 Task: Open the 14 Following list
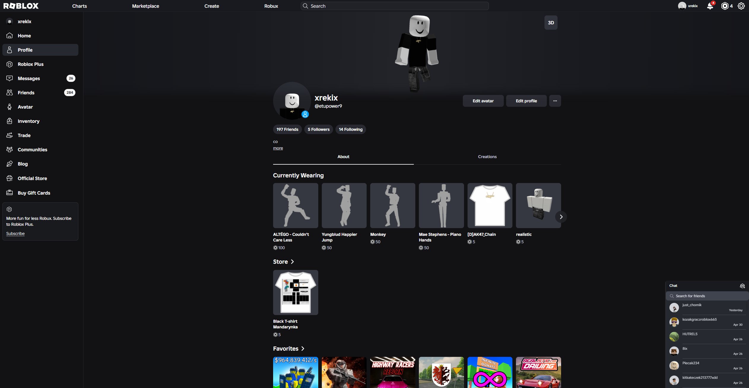(351, 129)
